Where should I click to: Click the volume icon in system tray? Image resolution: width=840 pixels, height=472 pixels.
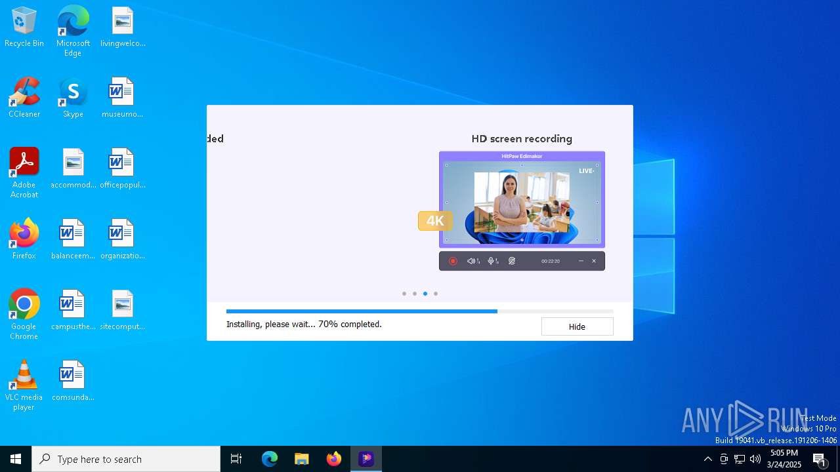click(x=755, y=459)
